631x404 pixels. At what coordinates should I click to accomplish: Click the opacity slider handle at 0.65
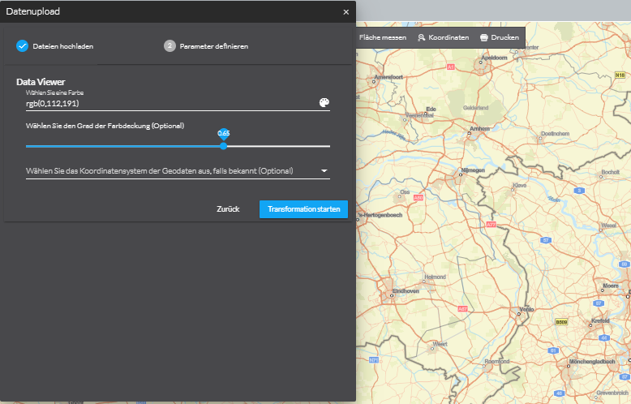[x=223, y=146]
